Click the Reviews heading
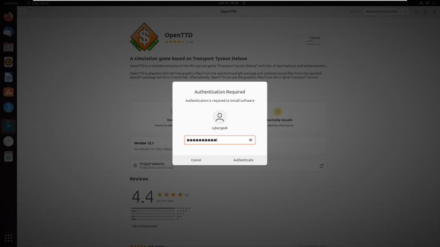This screenshot has height=247, width=440. pos(139,178)
